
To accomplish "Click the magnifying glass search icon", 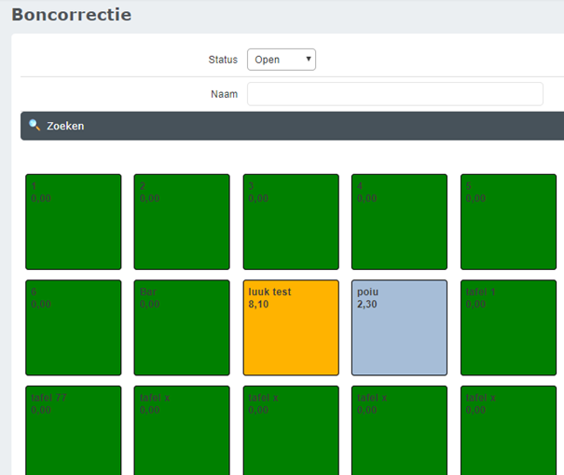I will (x=34, y=125).
